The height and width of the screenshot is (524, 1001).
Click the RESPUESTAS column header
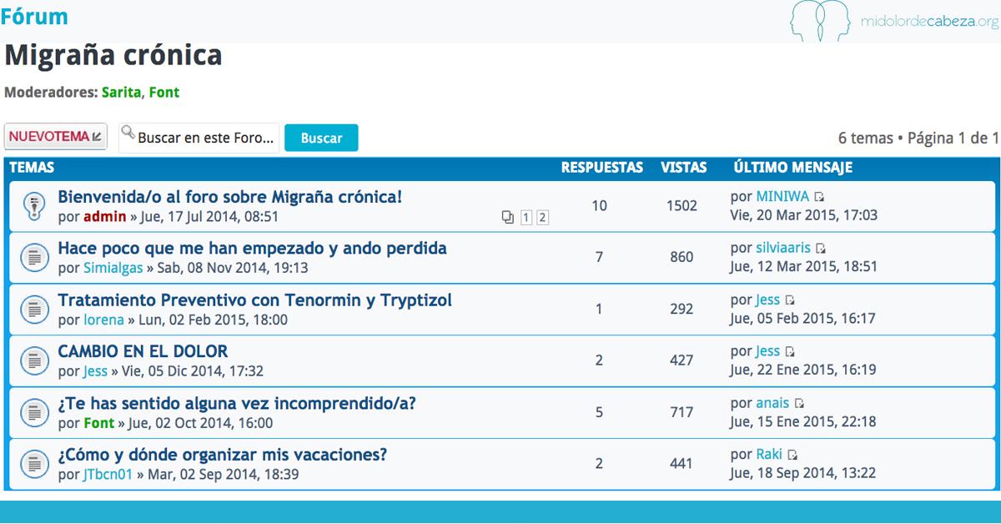(x=601, y=168)
